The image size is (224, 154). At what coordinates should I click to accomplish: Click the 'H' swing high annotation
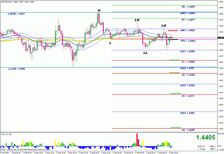pos(99,10)
